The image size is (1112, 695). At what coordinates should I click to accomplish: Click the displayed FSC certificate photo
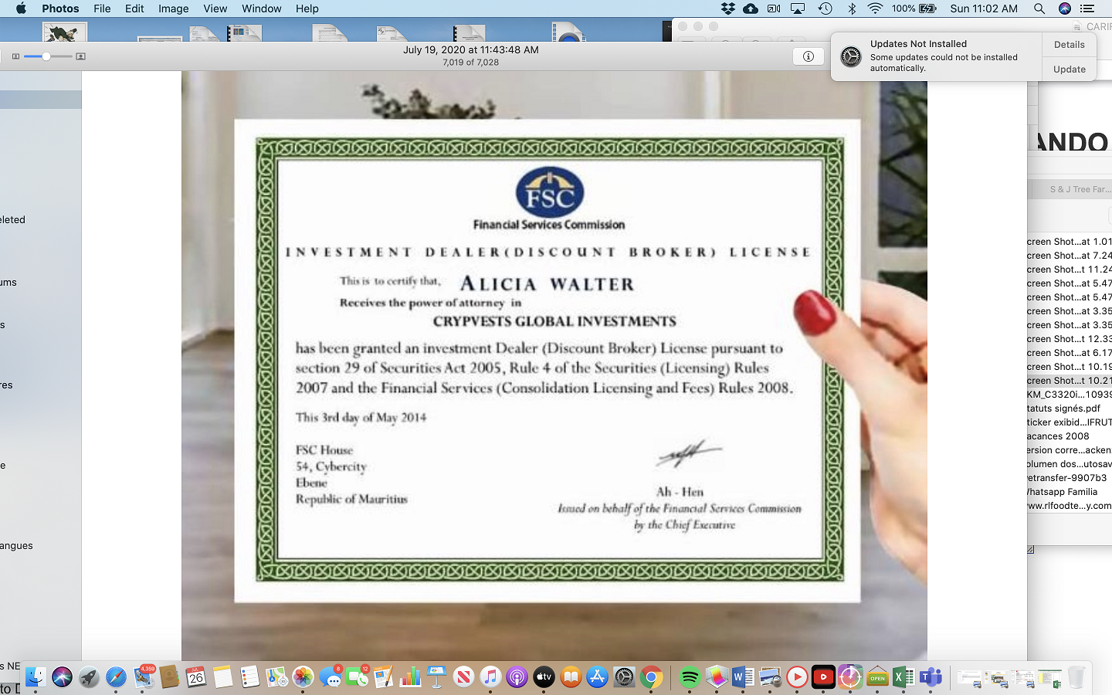[x=554, y=365]
